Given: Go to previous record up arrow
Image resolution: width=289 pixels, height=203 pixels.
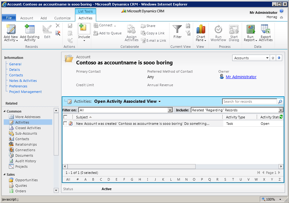Looking at the screenshot, I should coord(273,58).
